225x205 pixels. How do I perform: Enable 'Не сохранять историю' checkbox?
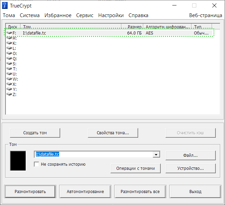click(x=37, y=164)
